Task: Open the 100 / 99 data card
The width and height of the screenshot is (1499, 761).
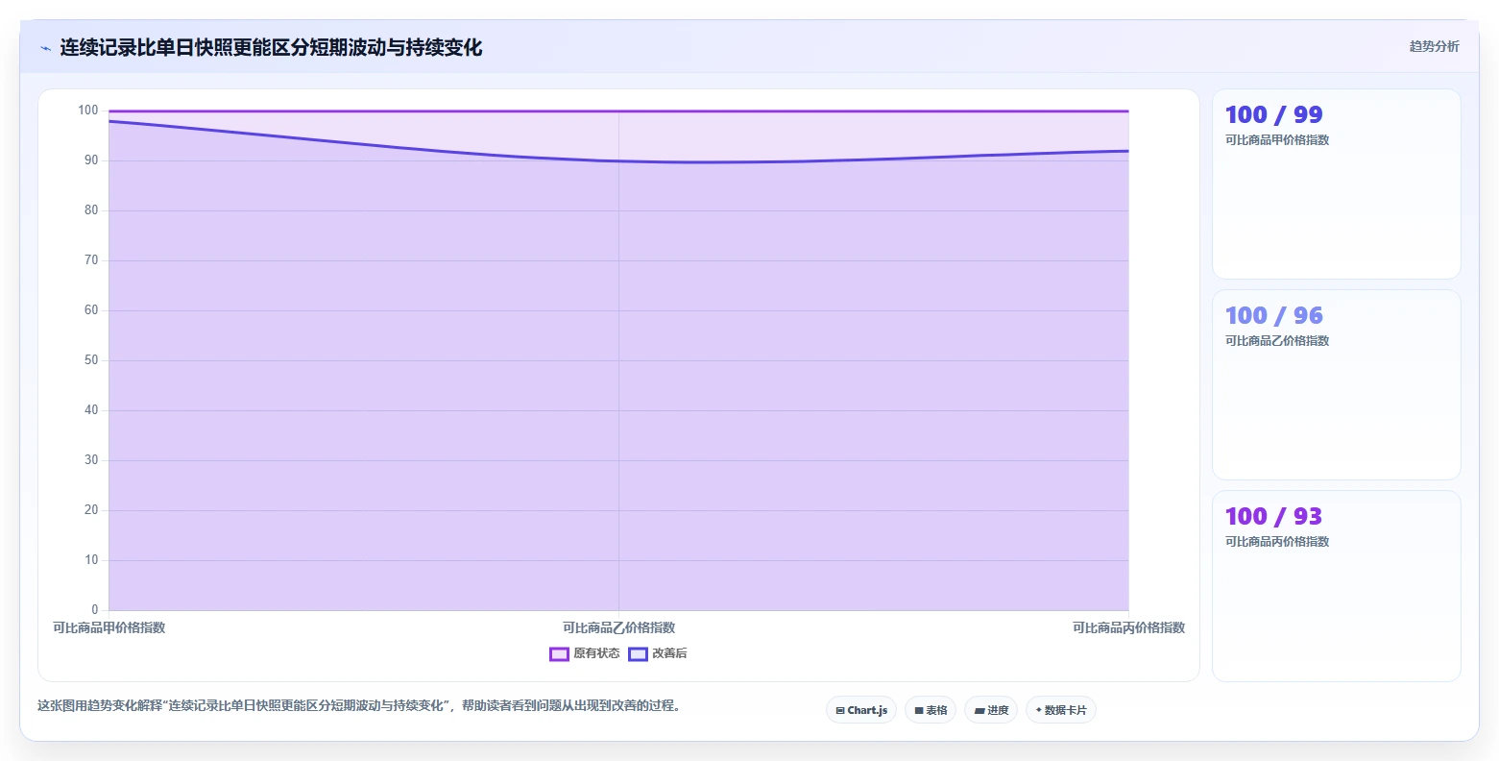Action: pyautogui.click(x=1336, y=184)
